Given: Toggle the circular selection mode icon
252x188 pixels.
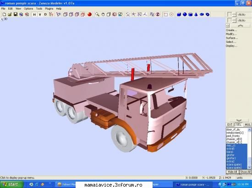Looking at the screenshot, I should click(171, 15).
